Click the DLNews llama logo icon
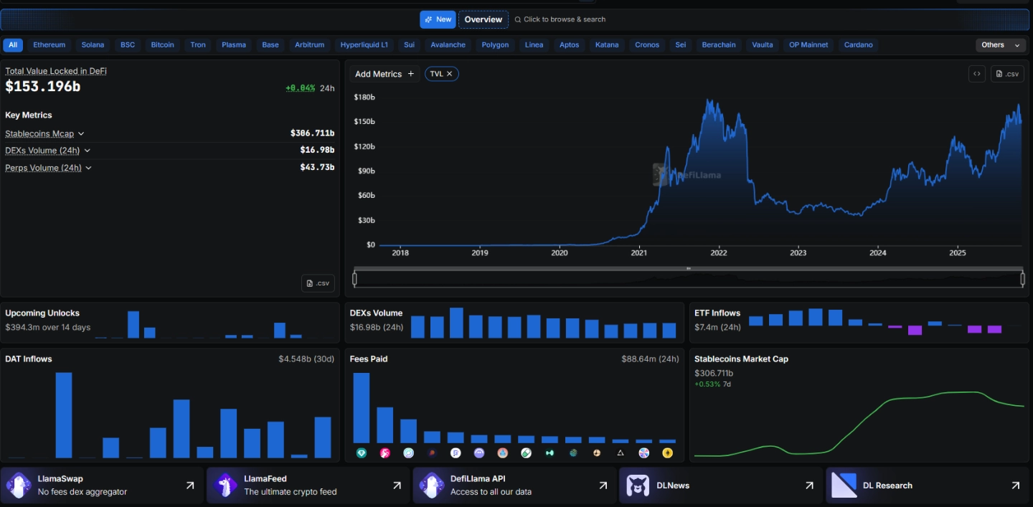 (x=638, y=485)
